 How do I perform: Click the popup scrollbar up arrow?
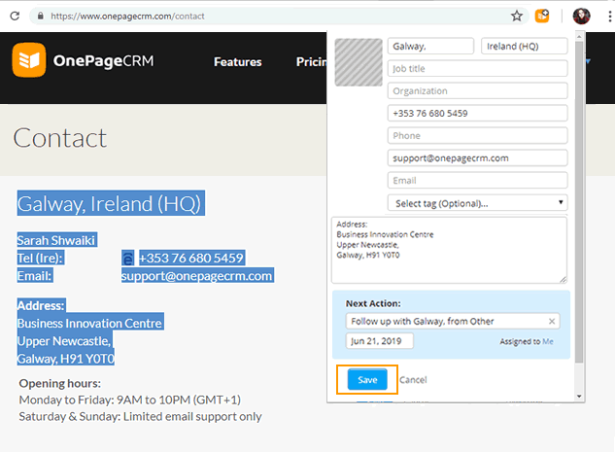pyautogui.click(x=579, y=37)
